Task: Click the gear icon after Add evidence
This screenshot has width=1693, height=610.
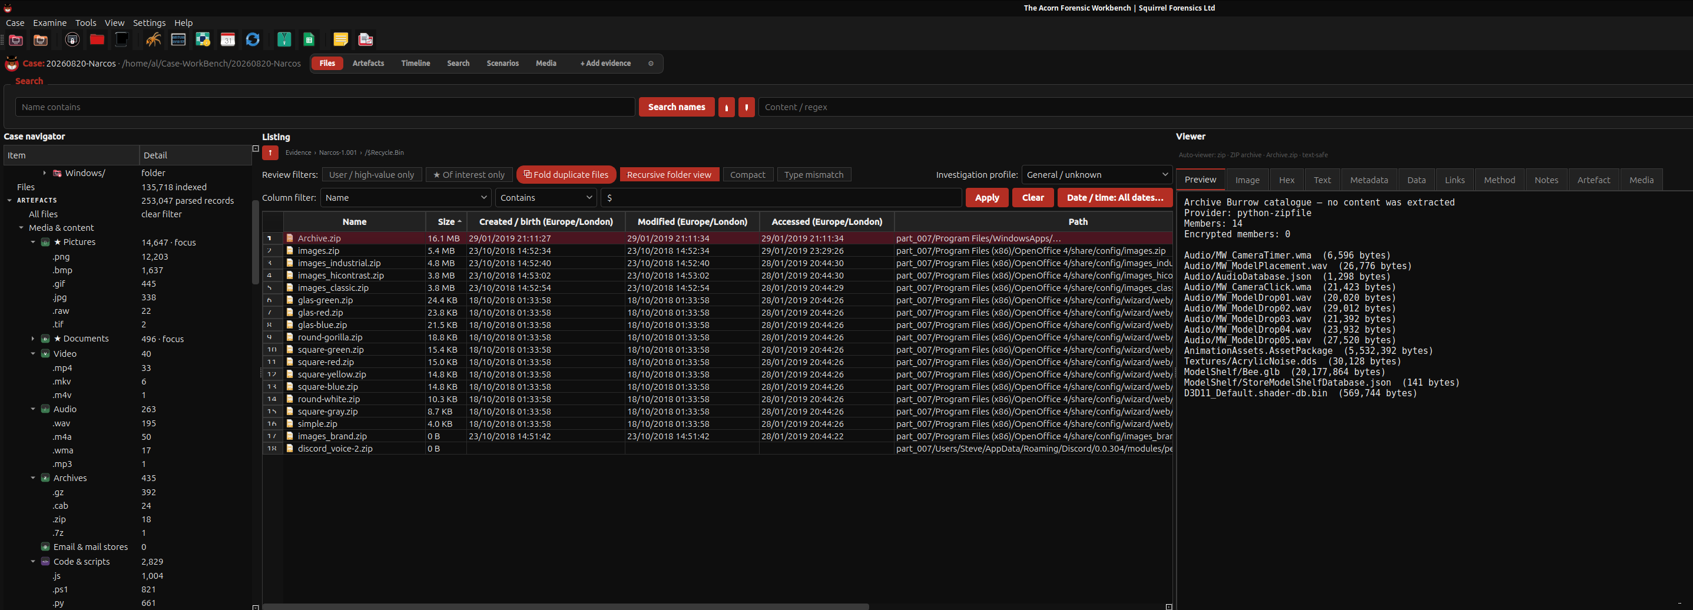Action: 651,64
